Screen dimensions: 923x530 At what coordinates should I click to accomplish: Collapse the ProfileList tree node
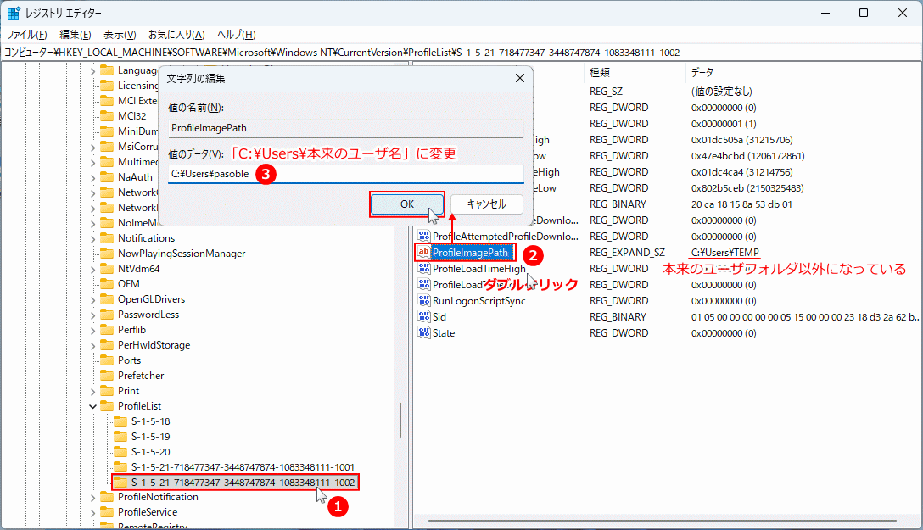[92, 406]
